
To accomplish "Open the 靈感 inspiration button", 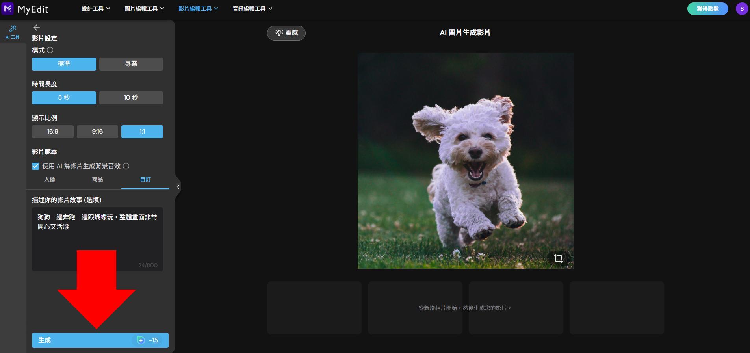I will coord(286,33).
